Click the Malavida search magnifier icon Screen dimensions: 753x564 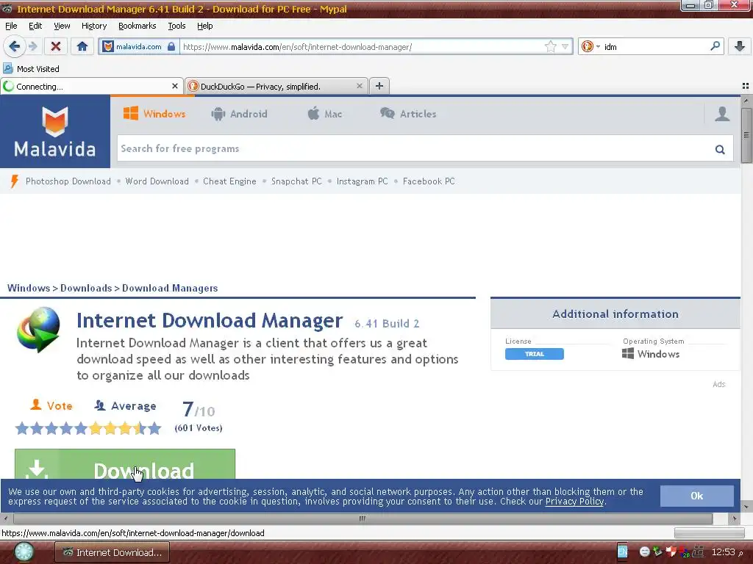click(720, 149)
